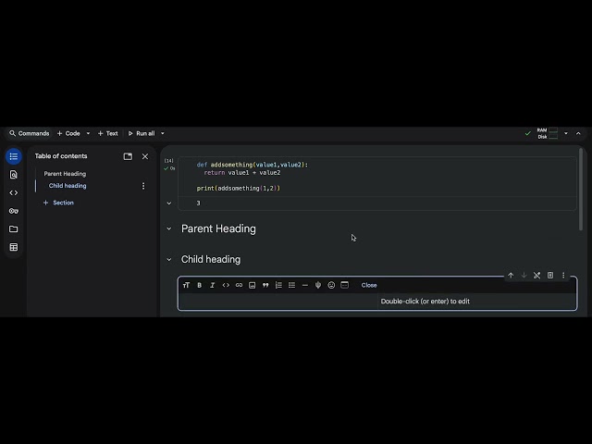Screen dimensions: 592x444
Task: Add a block quote in text cell
Action: coord(265,285)
